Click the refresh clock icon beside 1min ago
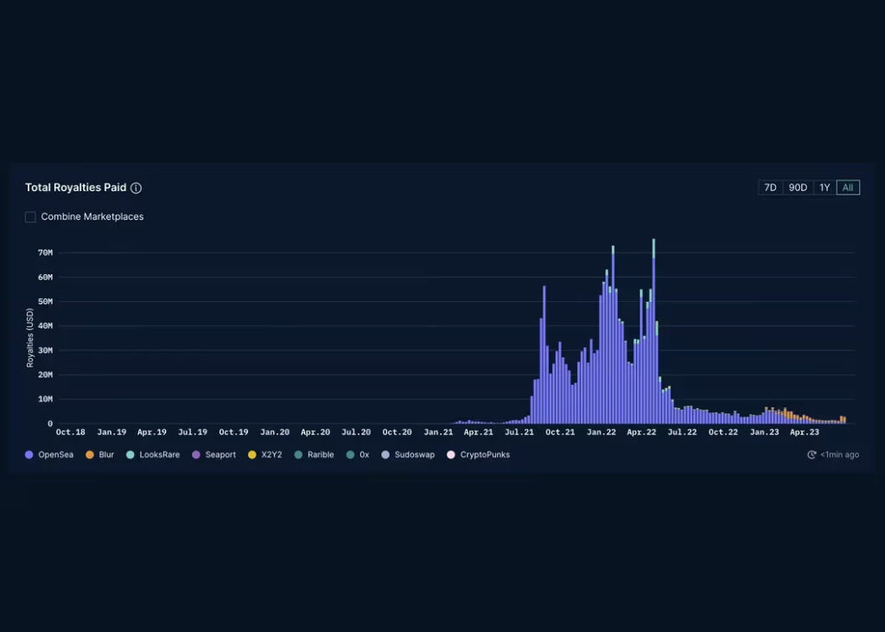 [812, 455]
